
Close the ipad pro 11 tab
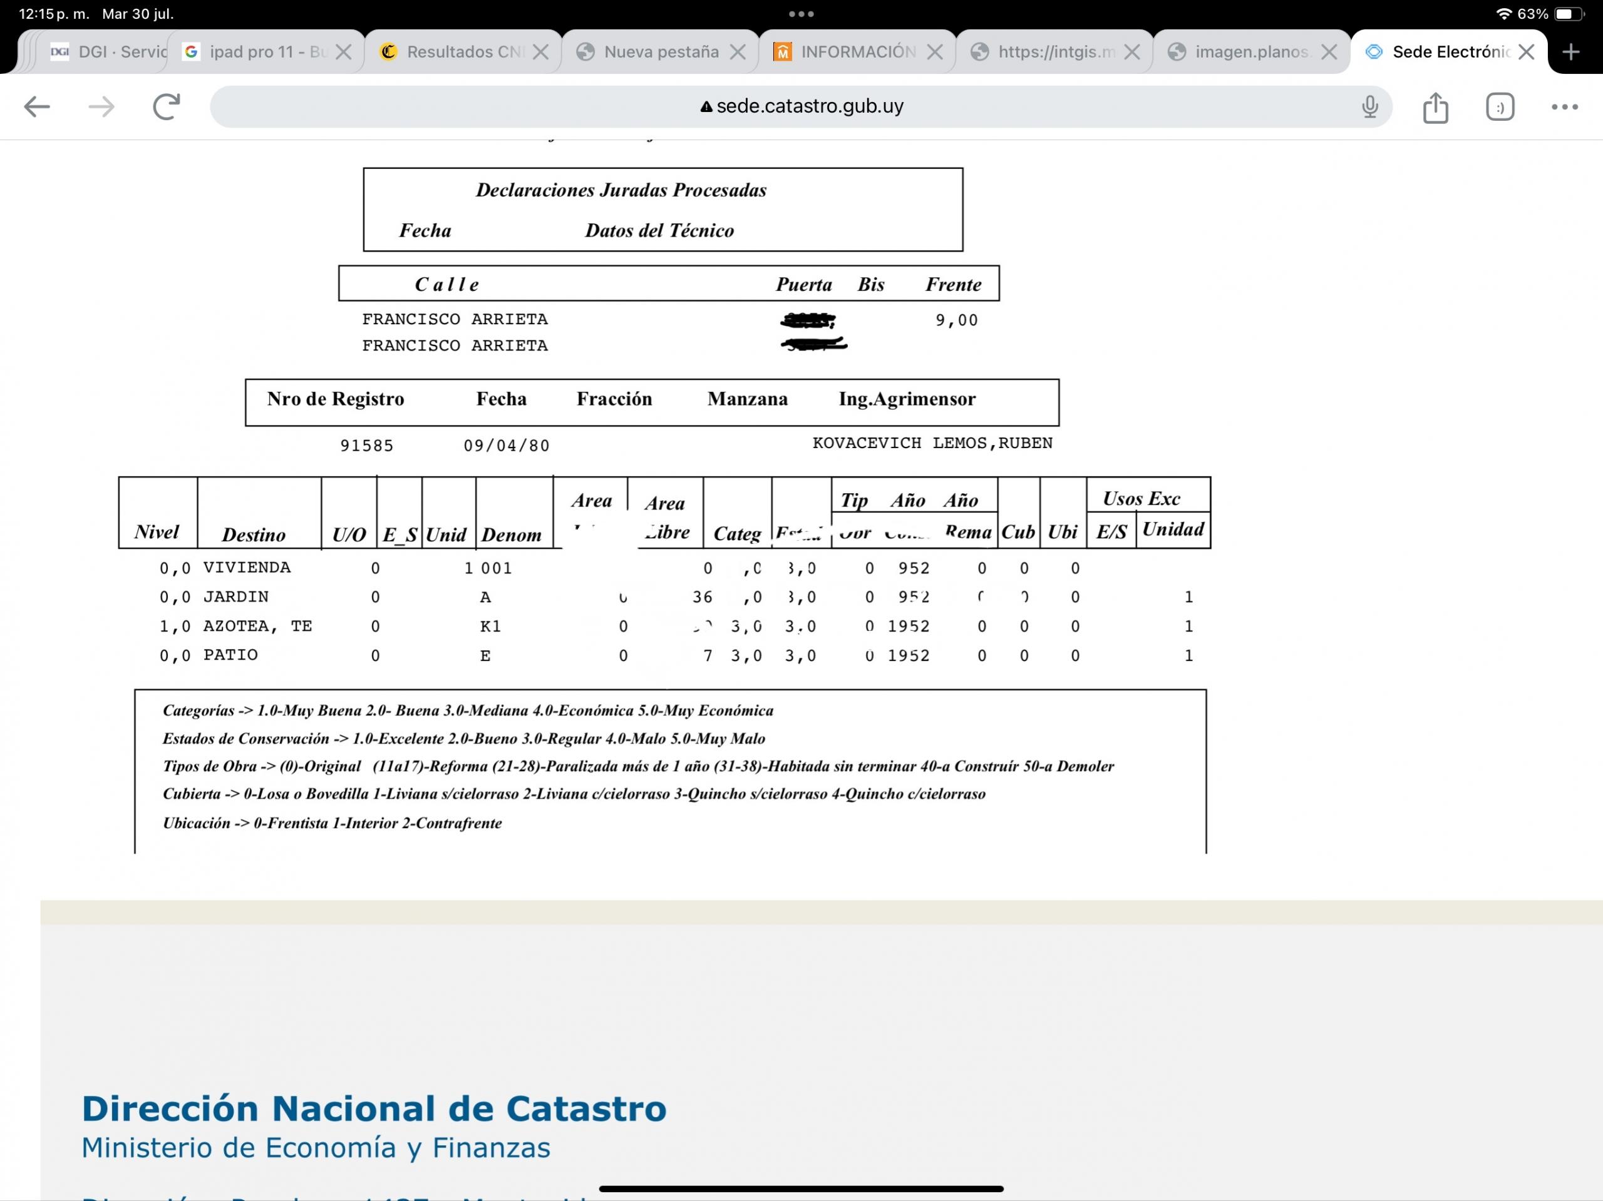pyautogui.click(x=344, y=52)
